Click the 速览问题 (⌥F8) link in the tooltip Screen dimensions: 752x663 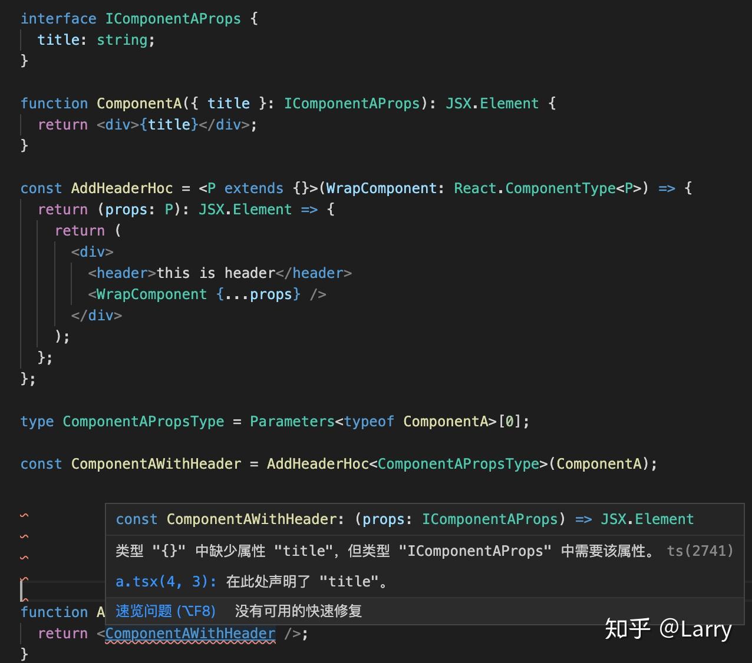click(165, 611)
